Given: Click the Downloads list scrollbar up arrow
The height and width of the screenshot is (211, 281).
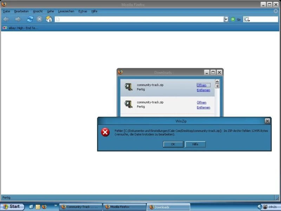Looking at the screenshot, I should [x=217, y=81].
